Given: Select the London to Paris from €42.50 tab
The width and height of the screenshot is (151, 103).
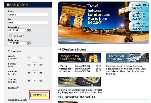Looking at the screenshot, I should point(139,16).
